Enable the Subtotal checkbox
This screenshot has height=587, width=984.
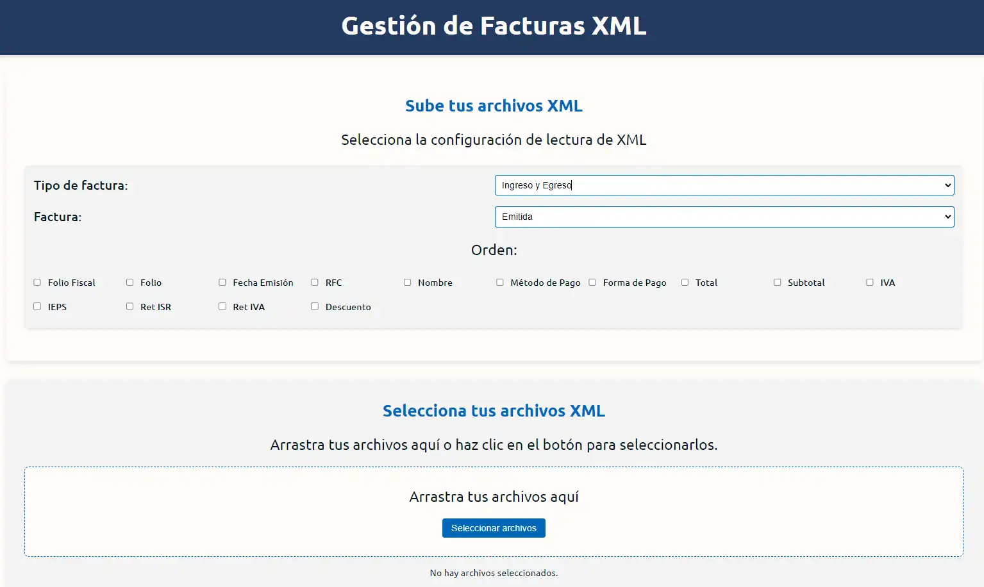(777, 282)
